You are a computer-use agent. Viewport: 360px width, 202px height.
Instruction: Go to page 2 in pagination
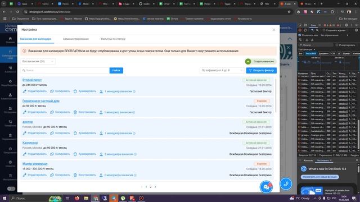[x=151, y=187]
